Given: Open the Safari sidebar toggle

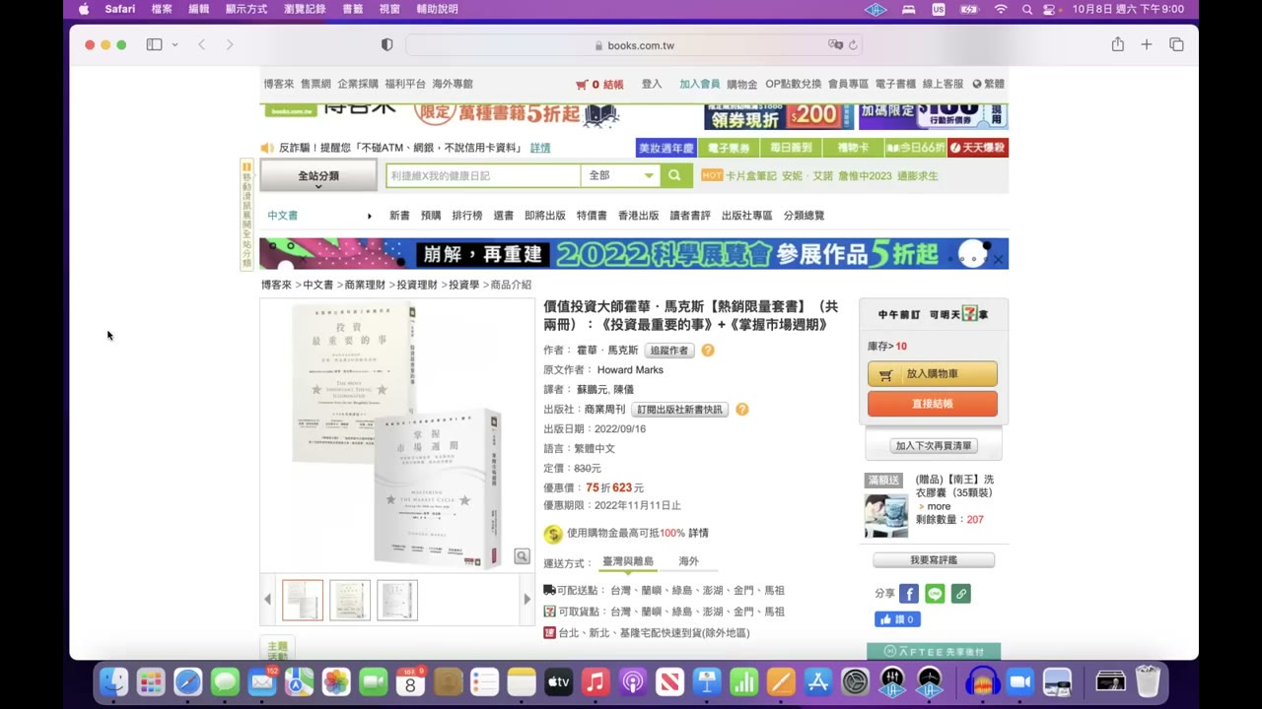Looking at the screenshot, I should click(x=154, y=44).
